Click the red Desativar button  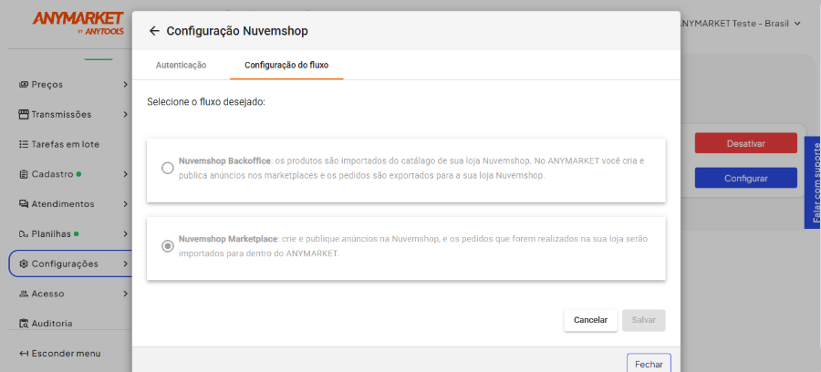pos(745,143)
